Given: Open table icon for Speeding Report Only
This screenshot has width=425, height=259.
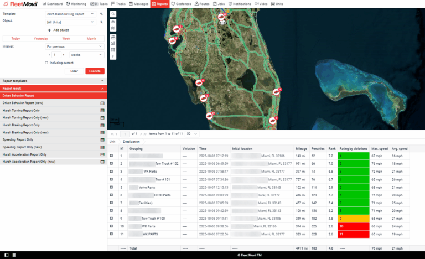Looking at the screenshot, I should tap(102, 139).
